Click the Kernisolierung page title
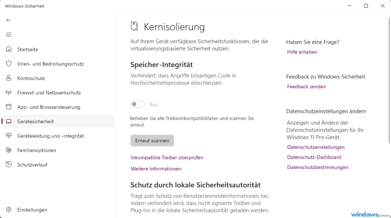The height and width of the screenshot is (218, 391). click(174, 27)
